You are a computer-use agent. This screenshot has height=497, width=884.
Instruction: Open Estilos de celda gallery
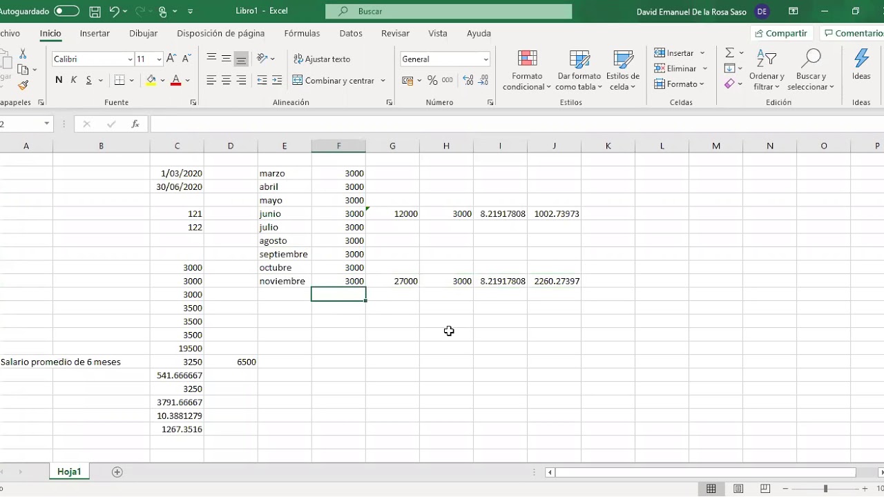coord(623,70)
